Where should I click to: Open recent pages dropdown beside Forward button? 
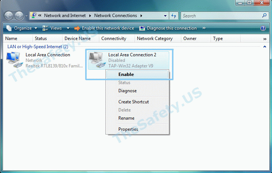(x=26, y=16)
